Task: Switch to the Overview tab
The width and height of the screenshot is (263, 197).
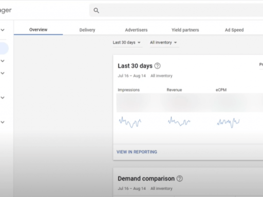Action: click(39, 30)
